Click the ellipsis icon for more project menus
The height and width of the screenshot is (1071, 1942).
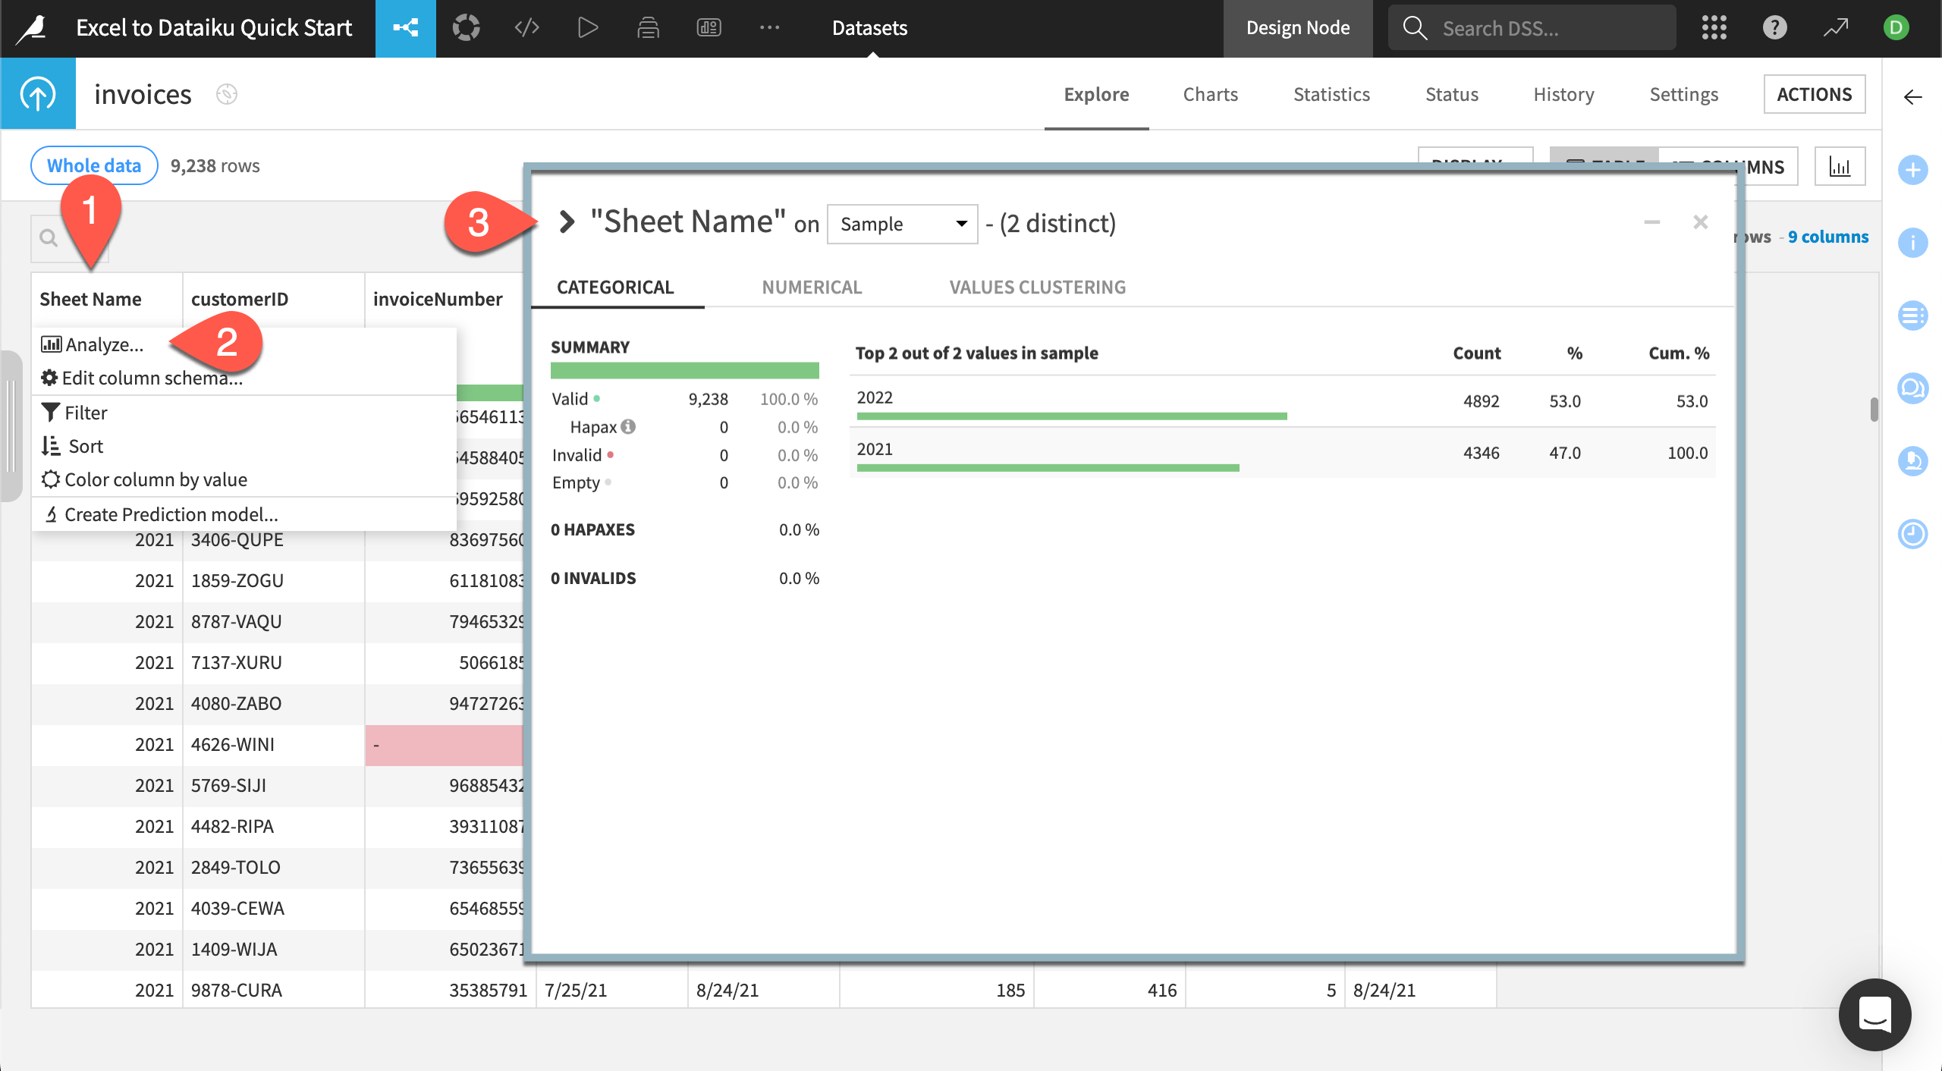[x=770, y=27]
